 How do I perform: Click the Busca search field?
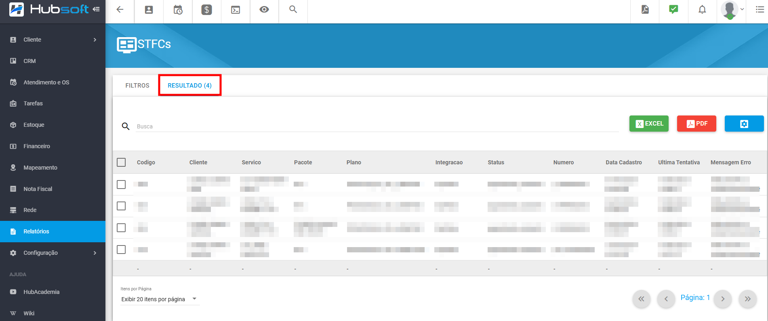coord(377,126)
